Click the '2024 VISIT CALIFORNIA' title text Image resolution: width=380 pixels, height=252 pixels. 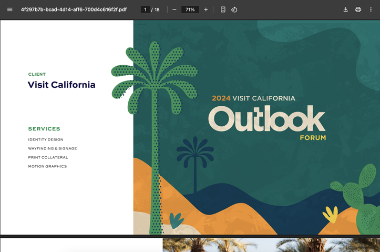coord(253,98)
